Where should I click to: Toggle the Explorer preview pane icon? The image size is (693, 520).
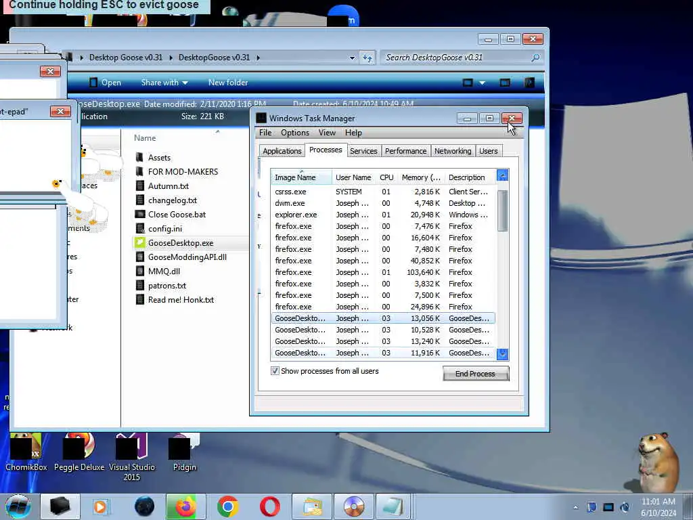(x=505, y=83)
